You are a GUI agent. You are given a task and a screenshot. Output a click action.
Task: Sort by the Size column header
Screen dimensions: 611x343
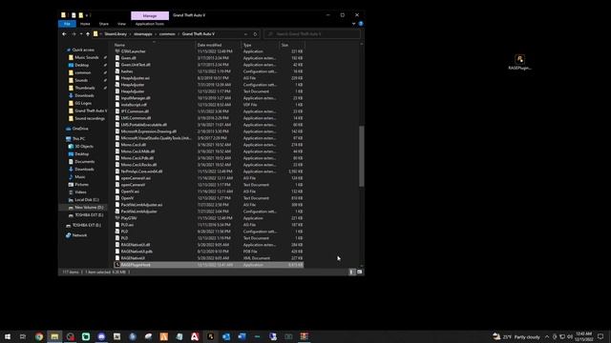point(291,45)
